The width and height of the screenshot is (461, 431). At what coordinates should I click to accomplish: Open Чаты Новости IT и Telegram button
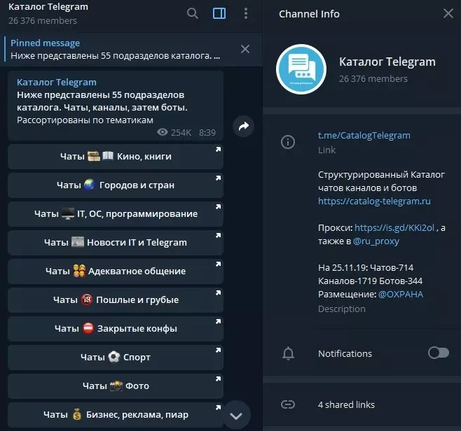(x=116, y=243)
